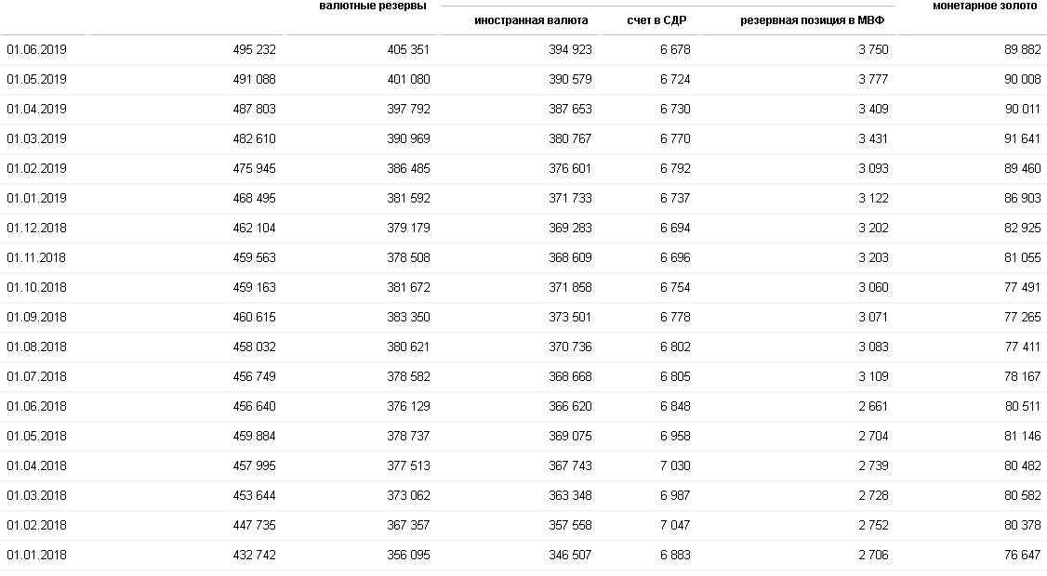Click the 'валютные резервы' column header

pos(372,7)
